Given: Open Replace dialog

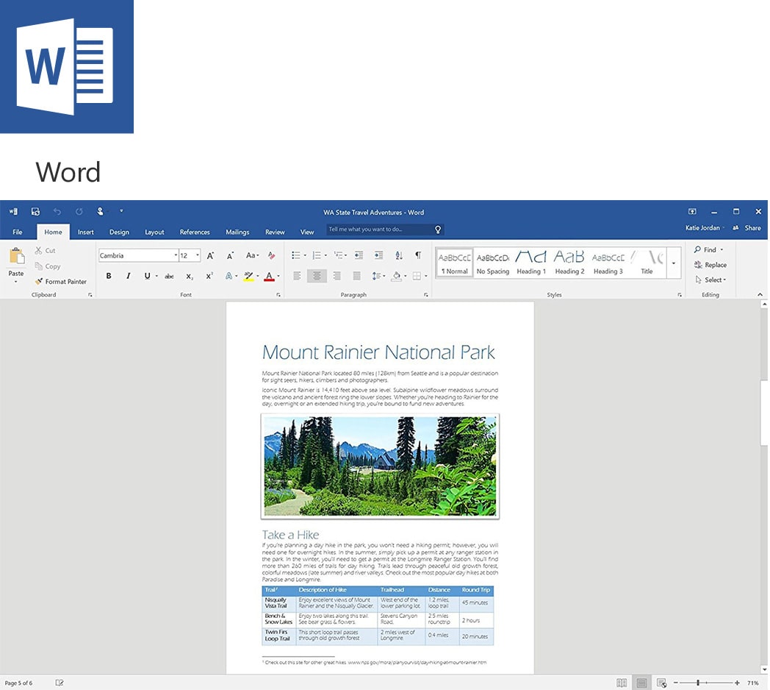Looking at the screenshot, I should (x=710, y=265).
